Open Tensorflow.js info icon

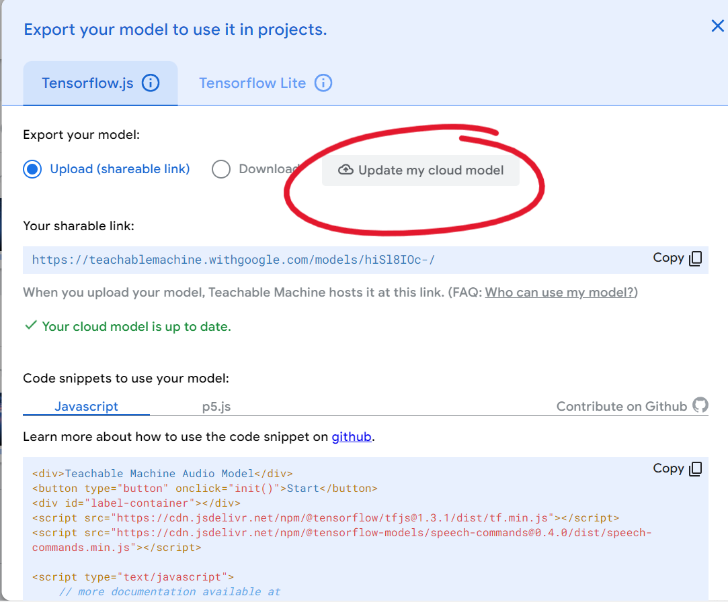coord(151,83)
